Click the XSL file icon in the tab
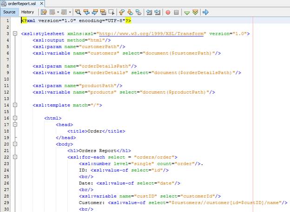 pyautogui.click(x=4, y=4)
